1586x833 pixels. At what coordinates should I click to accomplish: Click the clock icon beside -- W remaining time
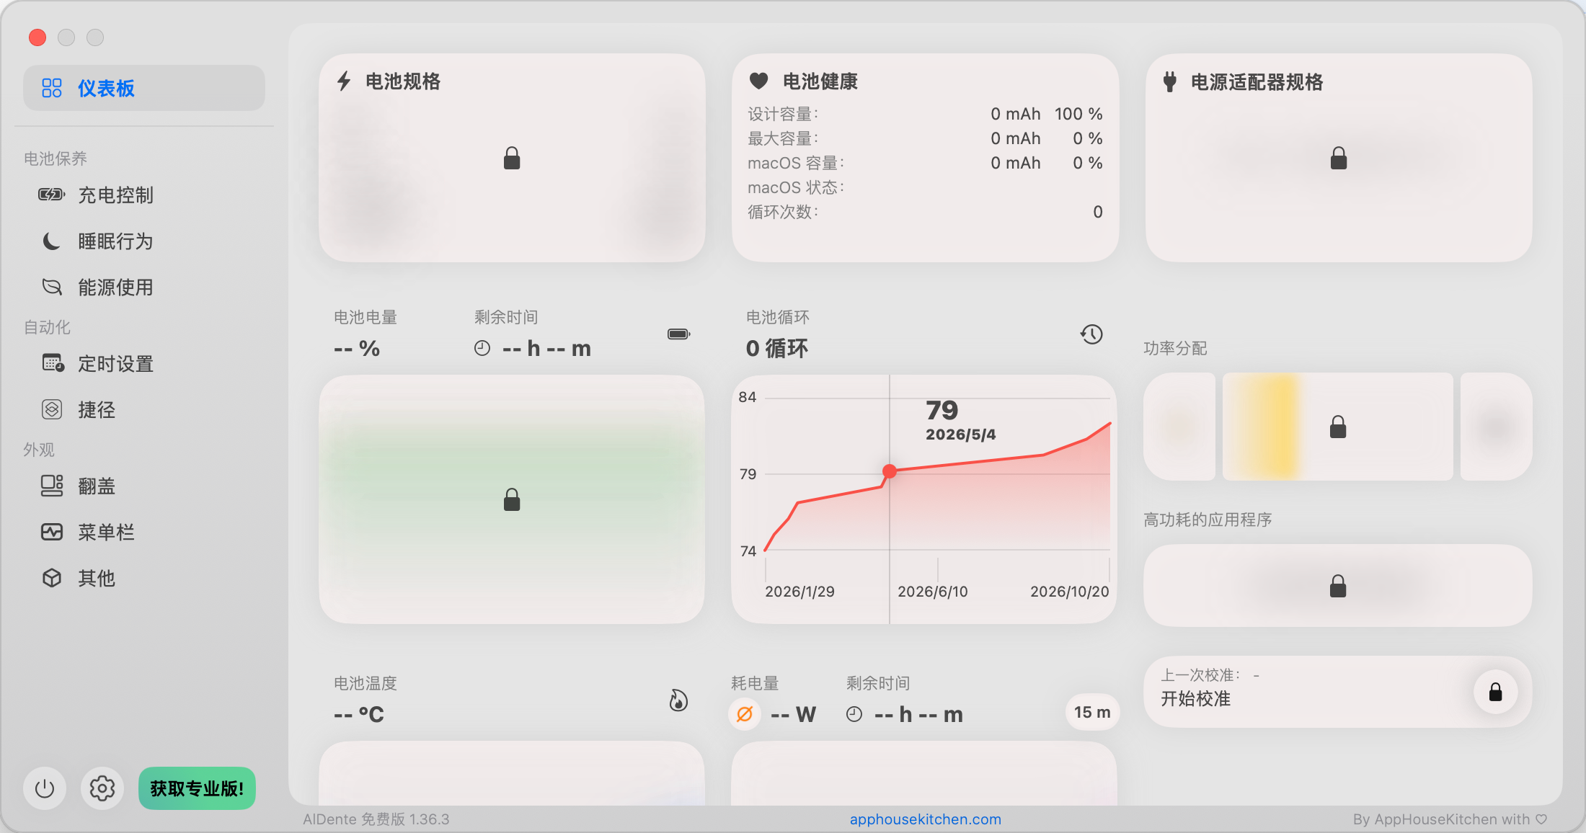click(x=854, y=714)
